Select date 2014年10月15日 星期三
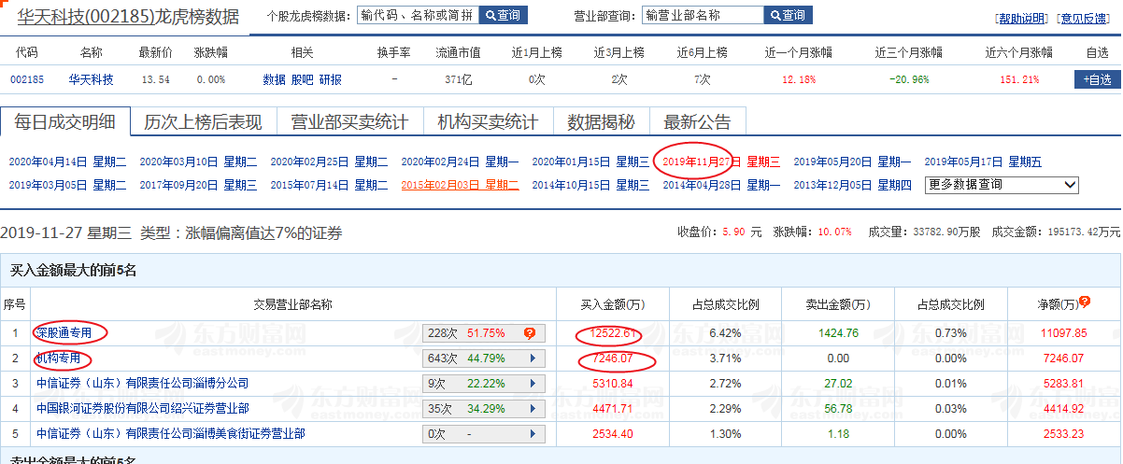1123x464 pixels. pos(590,185)
